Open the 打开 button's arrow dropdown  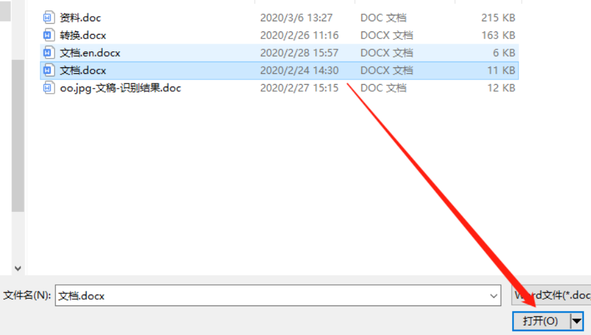(x=577, y=321)
